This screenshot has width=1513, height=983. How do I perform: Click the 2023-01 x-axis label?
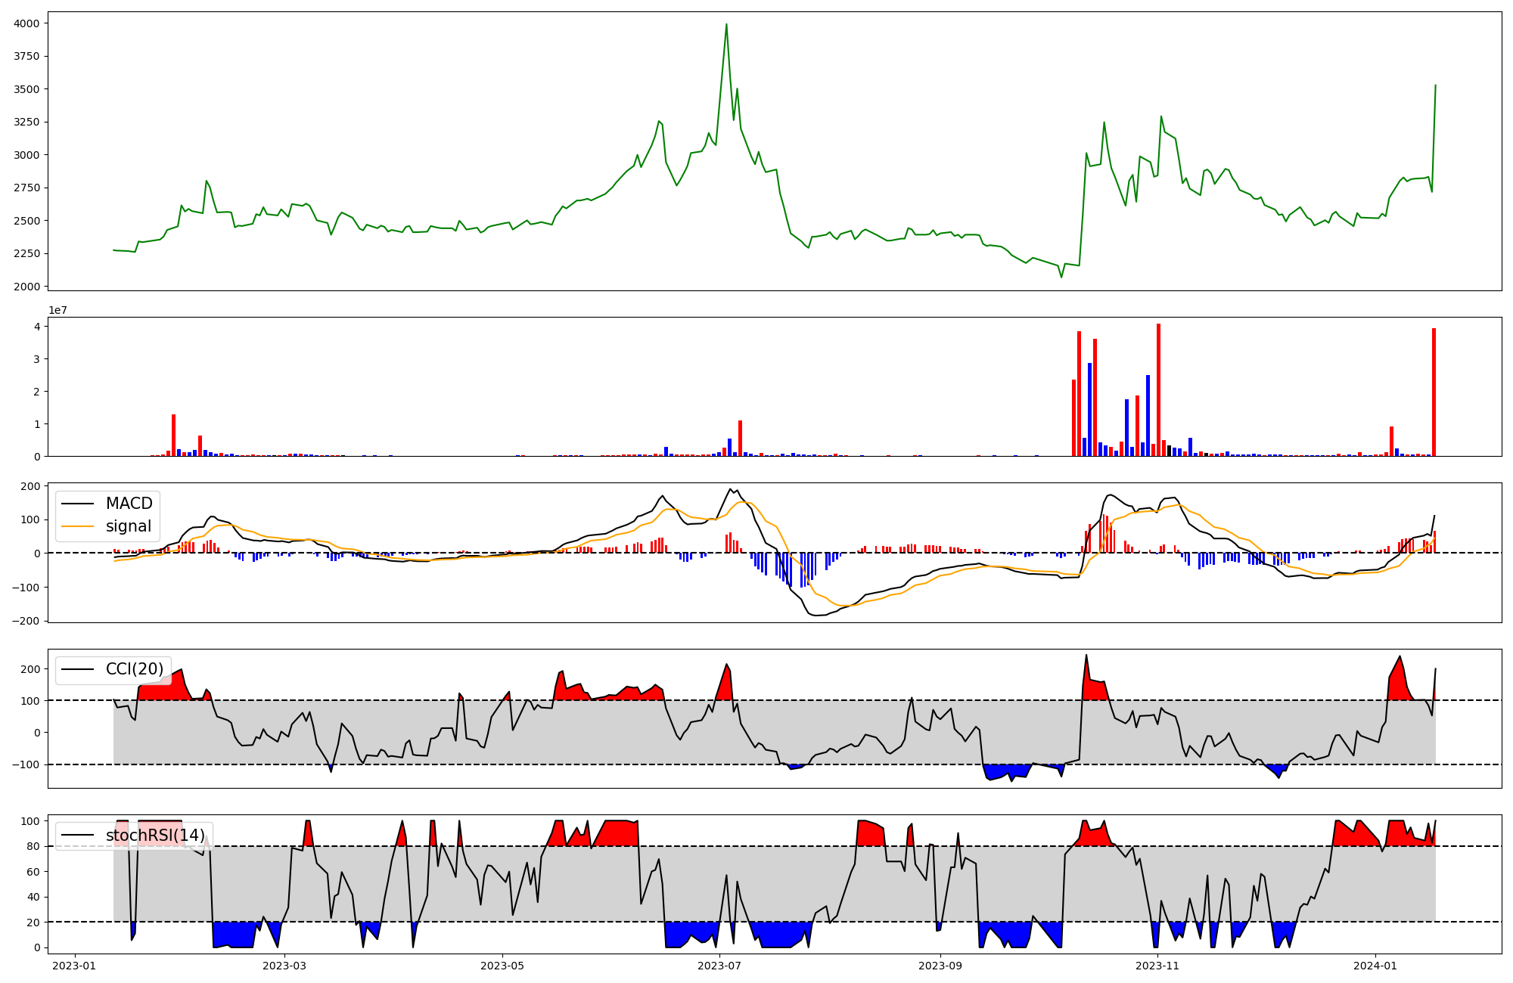pos(74,966)
